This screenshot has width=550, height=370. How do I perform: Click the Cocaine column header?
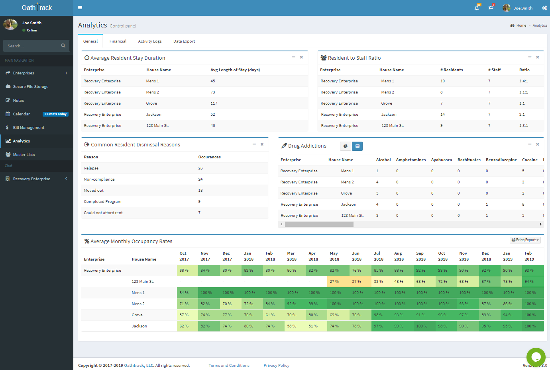coord(530,160)
